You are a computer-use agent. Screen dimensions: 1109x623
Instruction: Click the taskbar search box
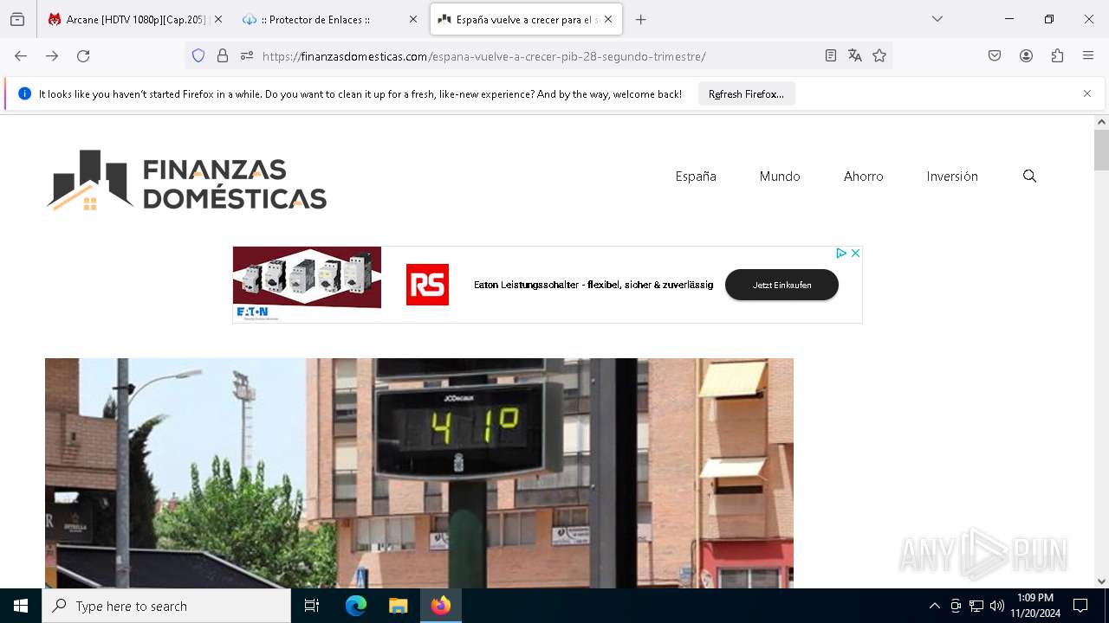pyautogui.click(x=166, y=606)
